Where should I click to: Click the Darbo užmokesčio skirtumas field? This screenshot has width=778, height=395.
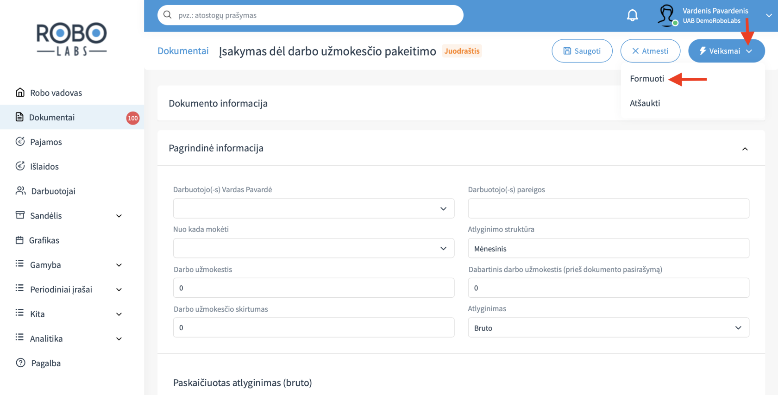point(314,327)
